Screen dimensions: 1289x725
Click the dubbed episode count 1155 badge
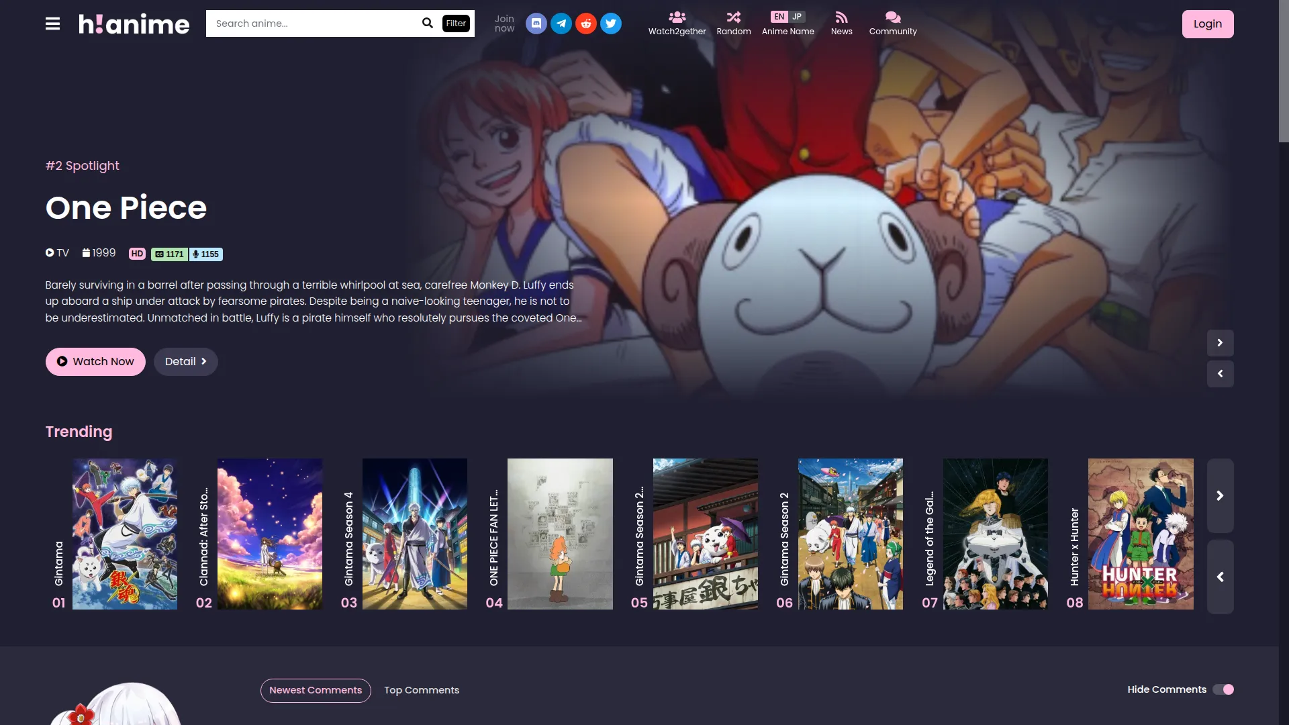click(x=206, y=254)
